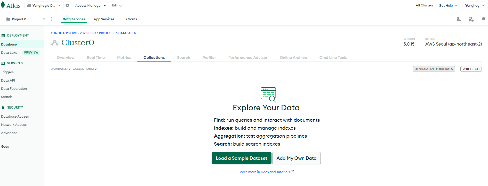The height and width of the screenshot is (186, 488).
Task: Click AWS Seoul (ap-northeast-2) region text
Action: point(453,44)
